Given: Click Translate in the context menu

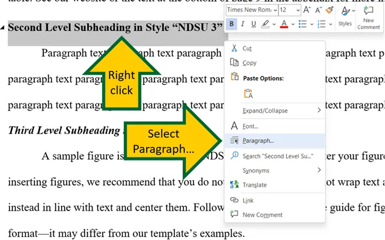Looking at the screenshot, I should click(x=254, y=185).
